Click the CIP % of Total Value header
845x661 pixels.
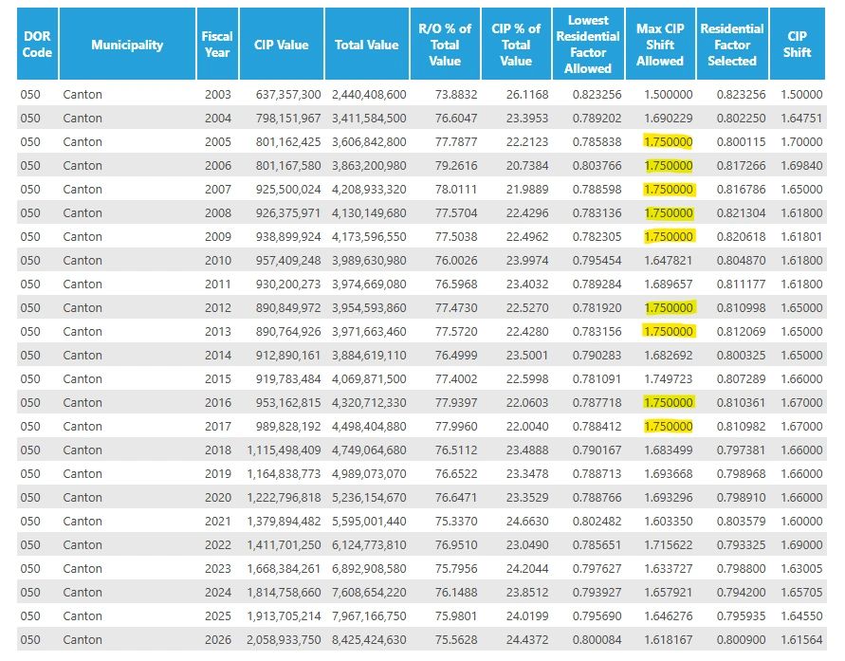point(516,45)
